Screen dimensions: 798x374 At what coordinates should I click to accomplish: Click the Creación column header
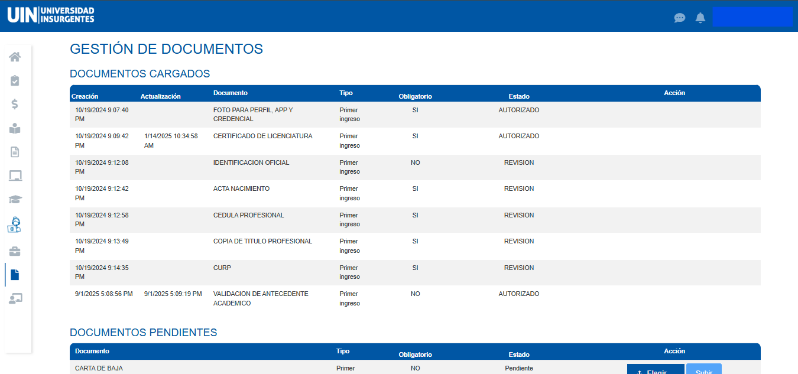(x=85, y=96)
